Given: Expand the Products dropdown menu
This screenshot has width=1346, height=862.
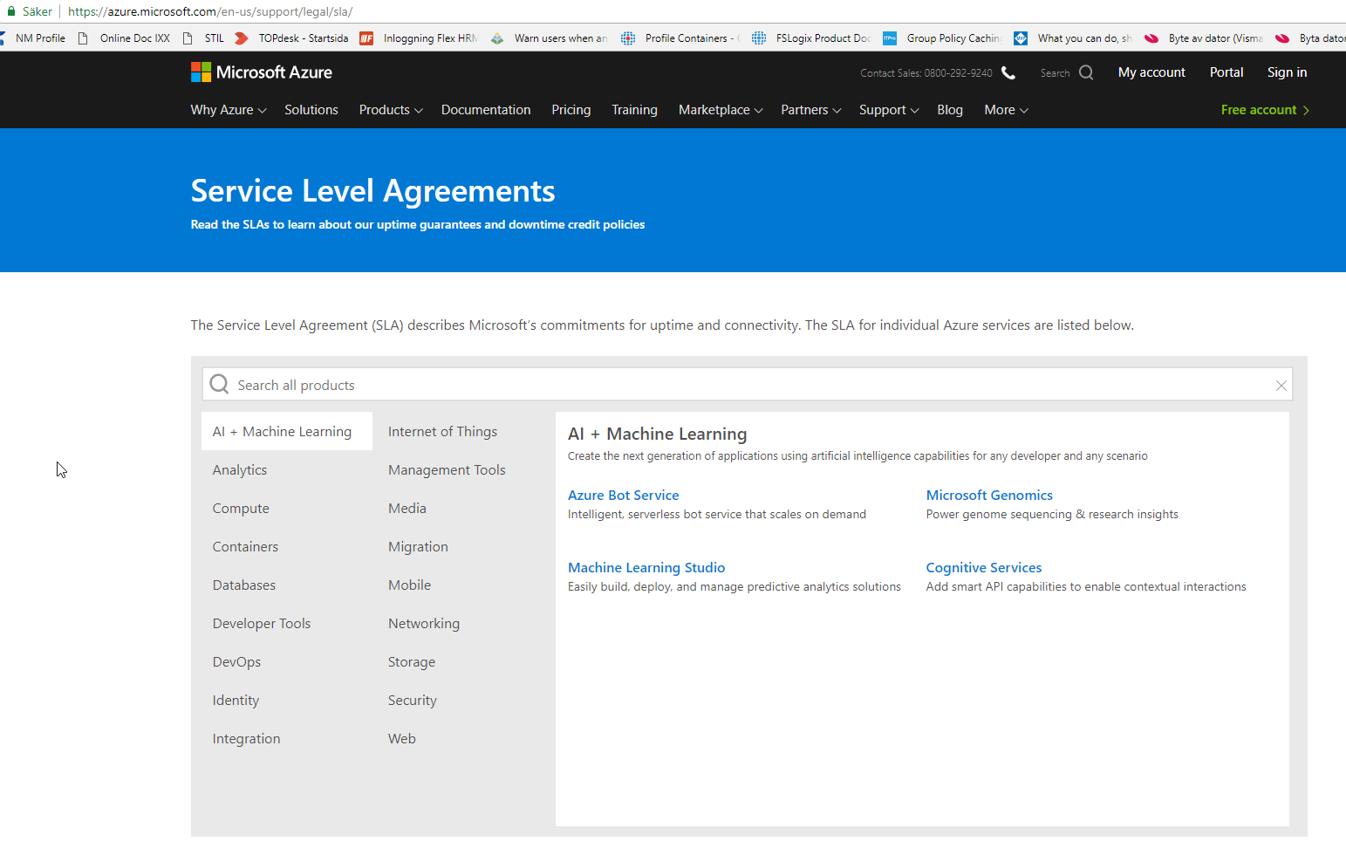Looking at the screenshot, I should coord(390,110).
